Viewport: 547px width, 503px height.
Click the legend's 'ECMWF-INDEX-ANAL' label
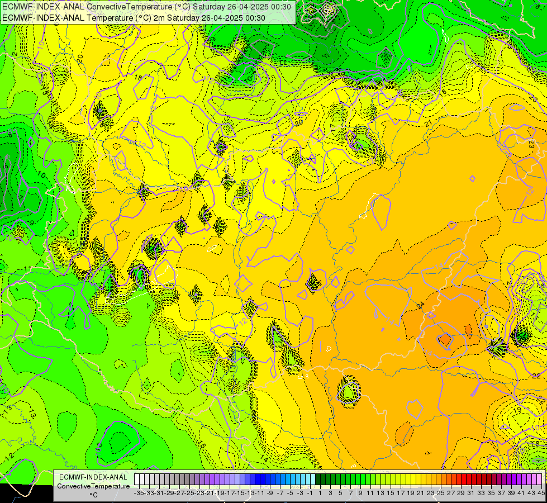coord(93,477)
